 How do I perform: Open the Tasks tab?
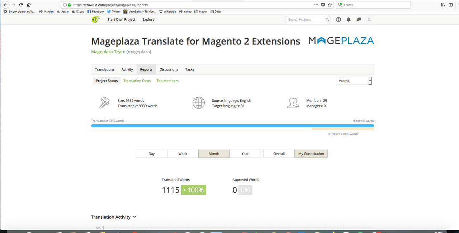point(190,69)
